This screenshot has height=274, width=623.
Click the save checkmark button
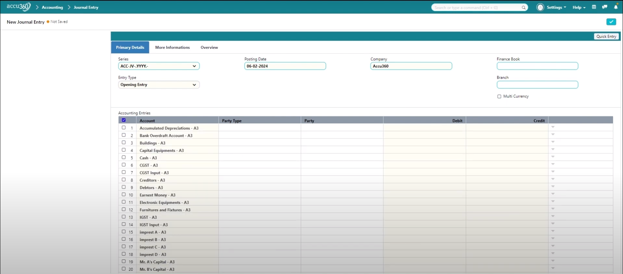point(611,22)
